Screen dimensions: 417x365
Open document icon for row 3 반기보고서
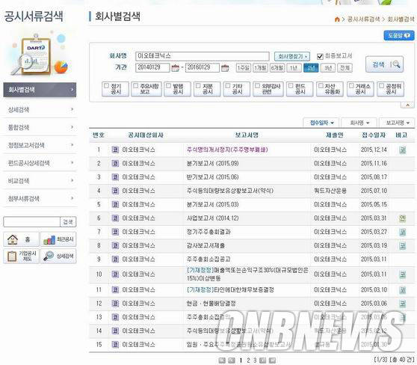coord(115,177)
